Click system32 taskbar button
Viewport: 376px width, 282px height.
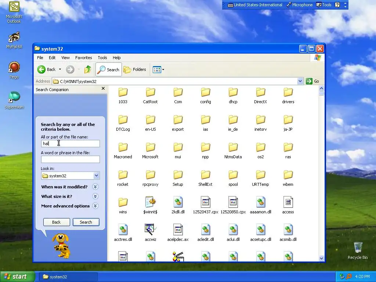coord(68,277)
